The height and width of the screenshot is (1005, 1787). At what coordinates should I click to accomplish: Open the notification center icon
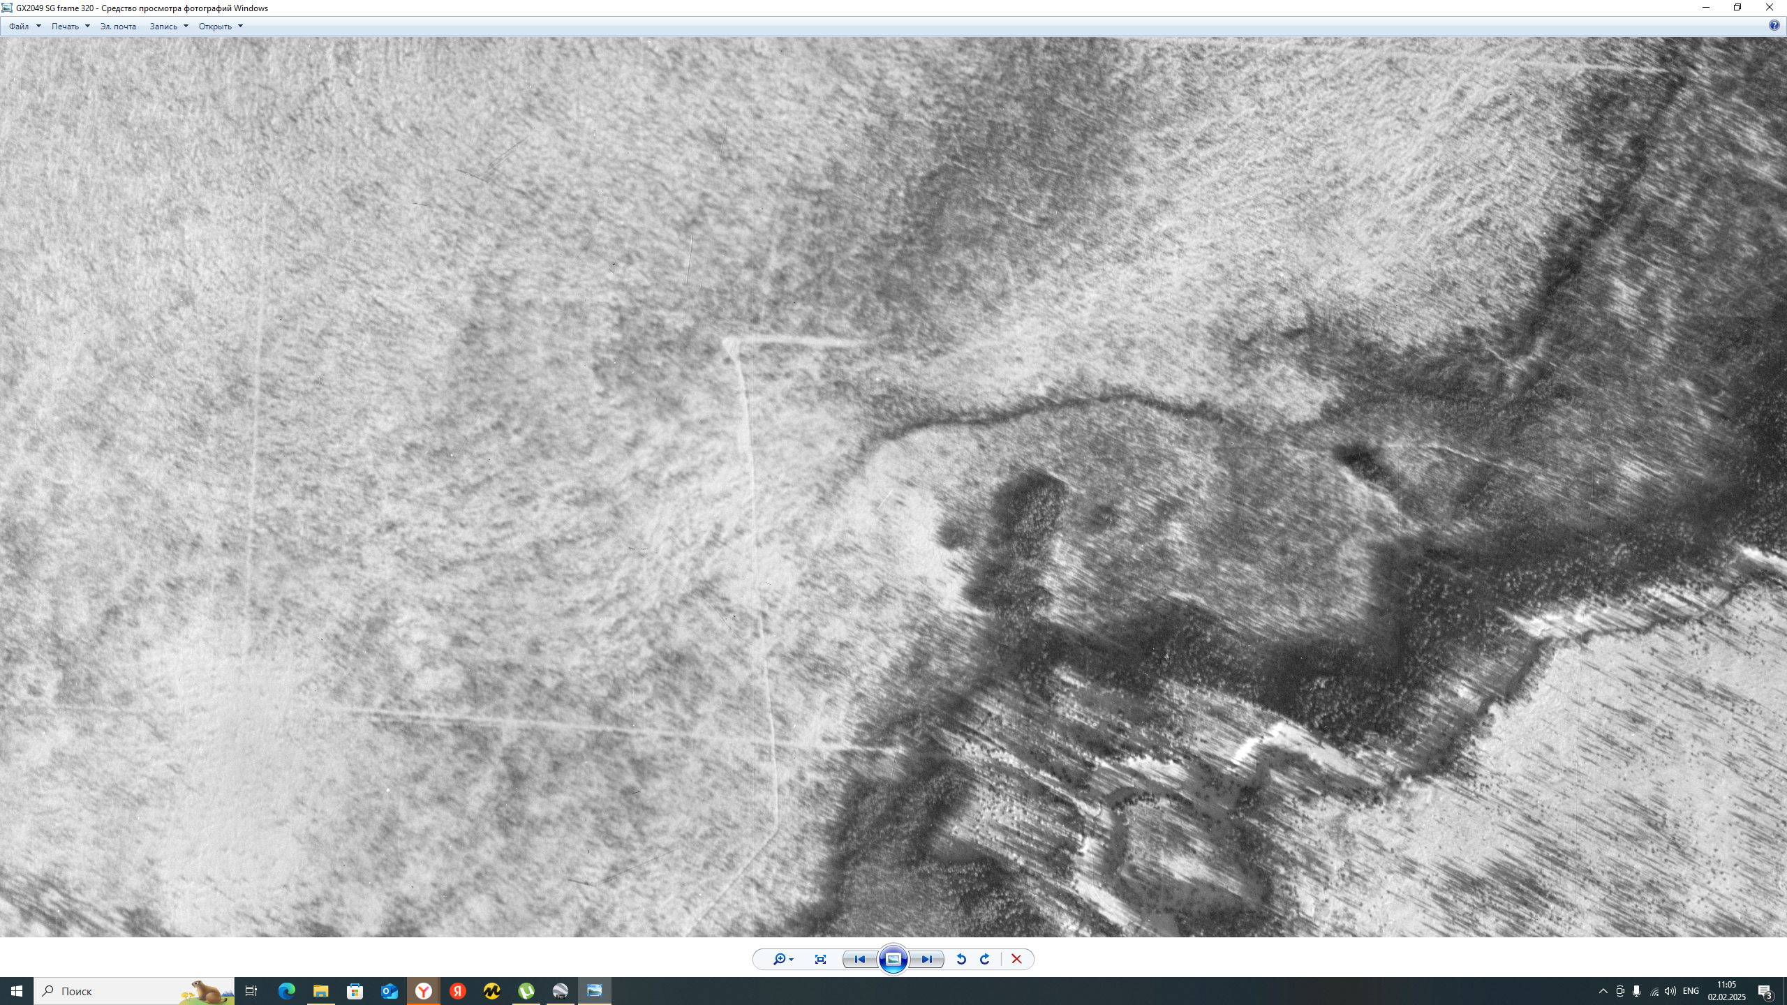(x=1765, y=991)
